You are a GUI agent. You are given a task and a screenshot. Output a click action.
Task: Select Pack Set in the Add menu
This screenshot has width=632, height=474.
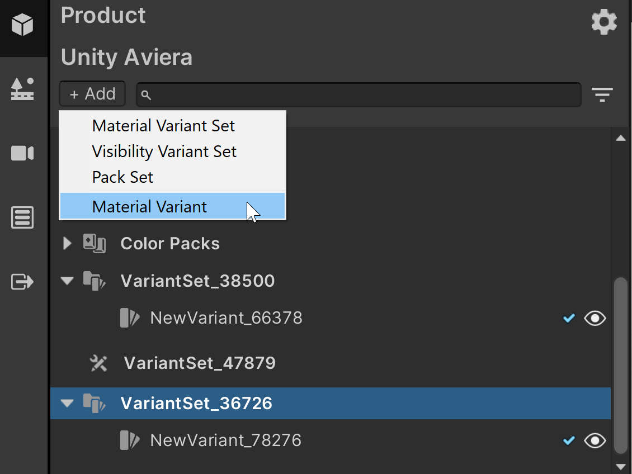pos(122,177)
